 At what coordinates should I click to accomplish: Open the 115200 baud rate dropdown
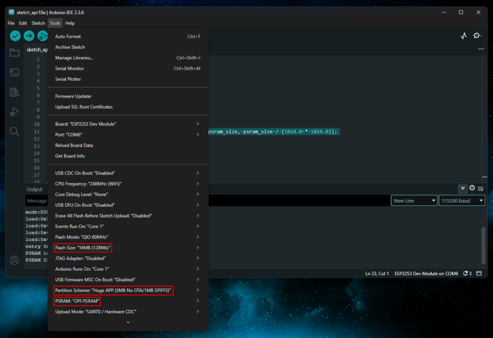tap(461, 200)
